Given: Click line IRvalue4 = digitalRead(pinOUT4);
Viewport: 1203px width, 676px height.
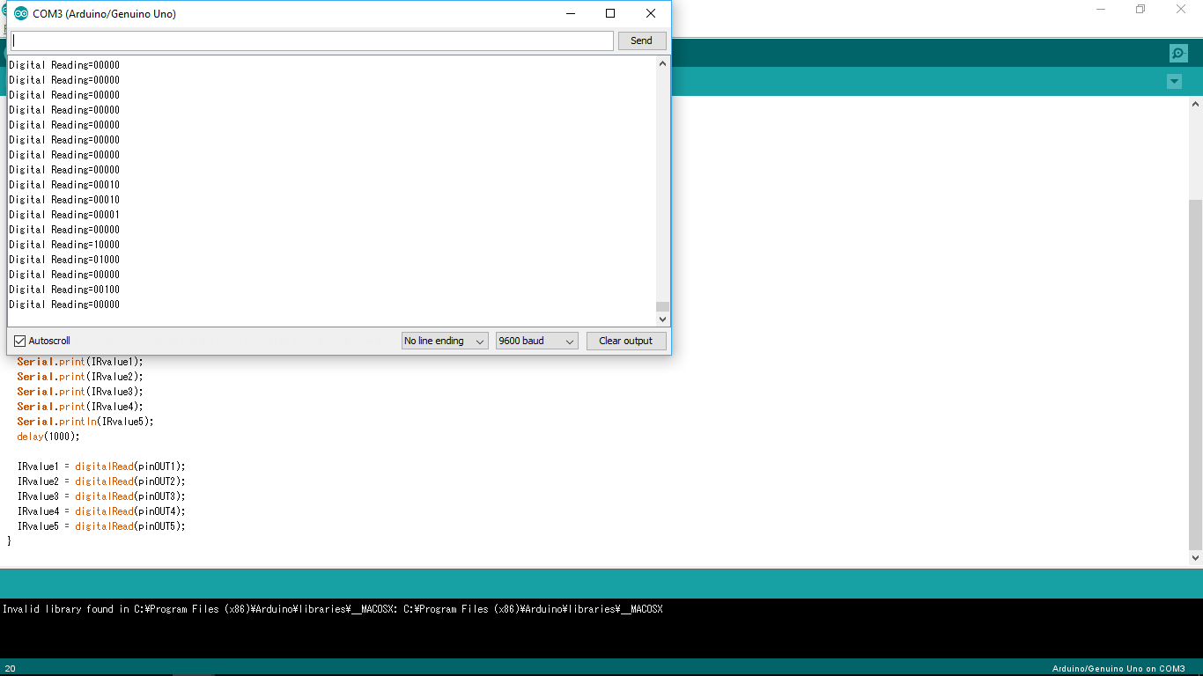Looking at the screenshot, I should pyautogui.click(x=101, y=511).
